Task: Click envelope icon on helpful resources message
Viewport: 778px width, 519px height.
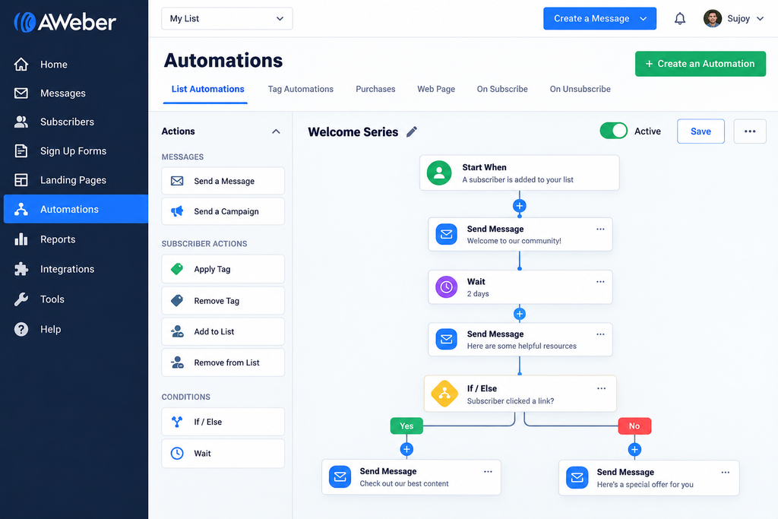Action: pyautogui.click(x=446, y=340)
